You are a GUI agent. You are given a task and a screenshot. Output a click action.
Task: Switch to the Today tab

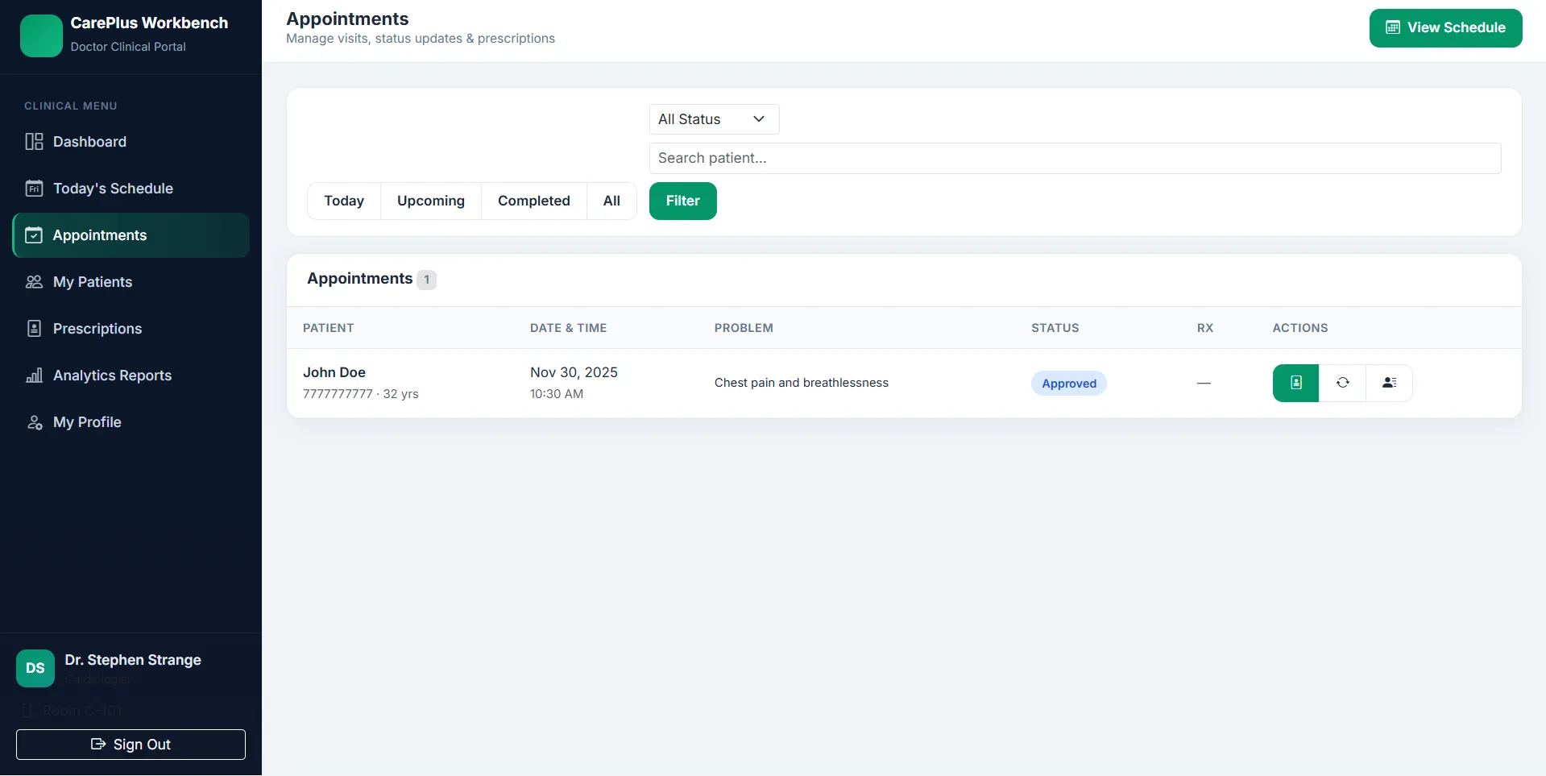point(344,201)
